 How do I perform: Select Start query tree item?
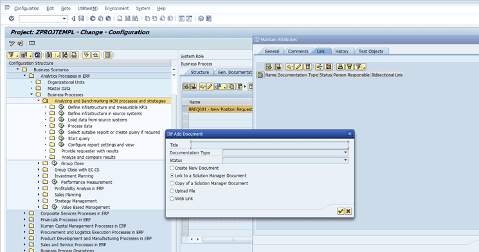[79, 138]
